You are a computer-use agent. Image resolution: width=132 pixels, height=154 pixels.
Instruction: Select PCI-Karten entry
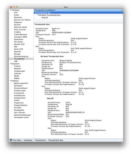point(18,42)
